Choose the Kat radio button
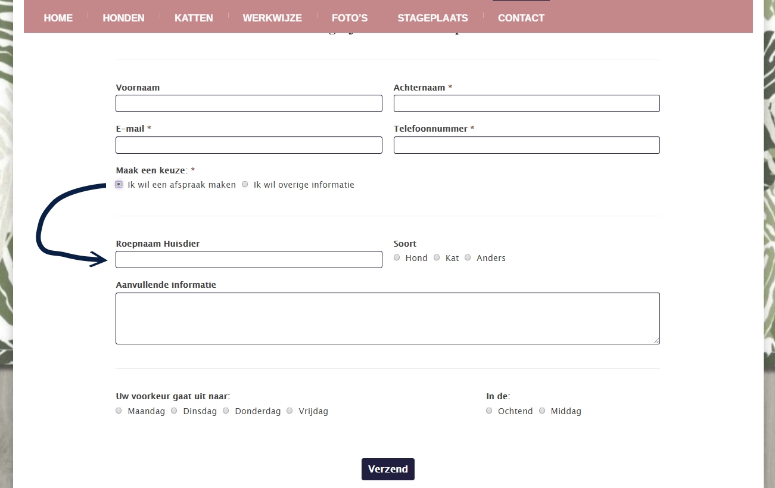The image size is (775, 488). (x=437, y=257)
